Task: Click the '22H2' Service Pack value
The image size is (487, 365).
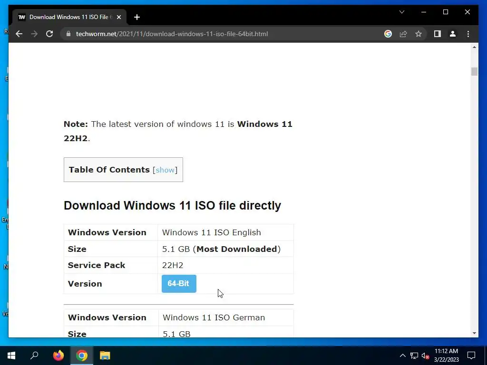Action: click(x=173, y=265)
